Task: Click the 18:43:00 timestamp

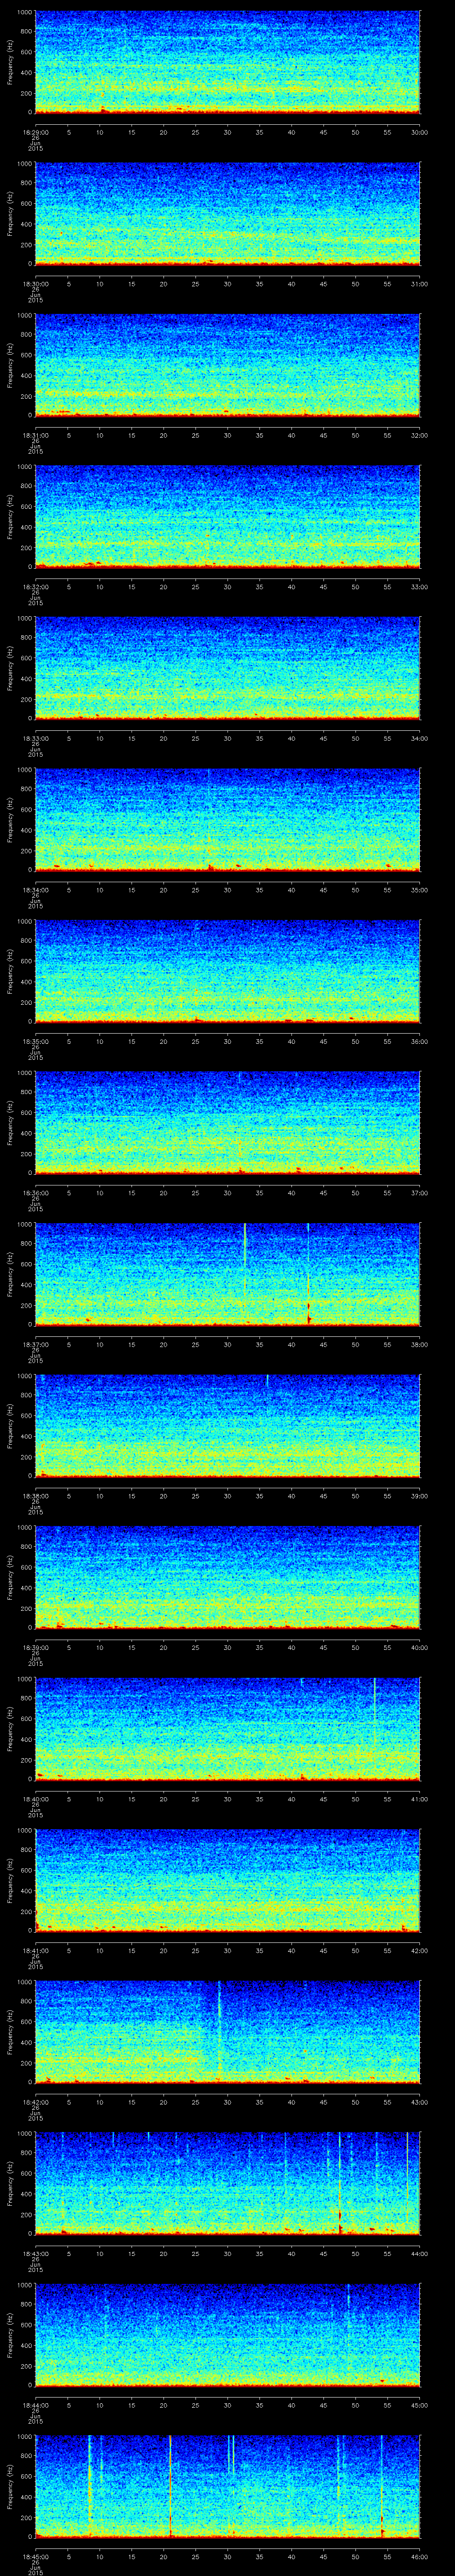Action: point(36,2254)
